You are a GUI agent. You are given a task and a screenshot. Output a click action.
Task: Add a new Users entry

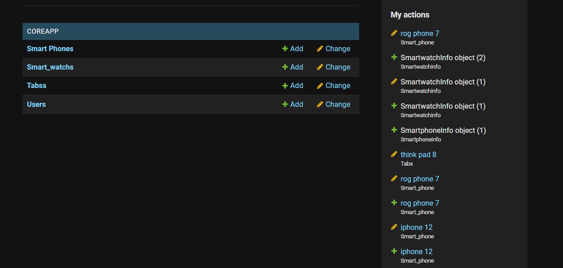tap(293, 104)
